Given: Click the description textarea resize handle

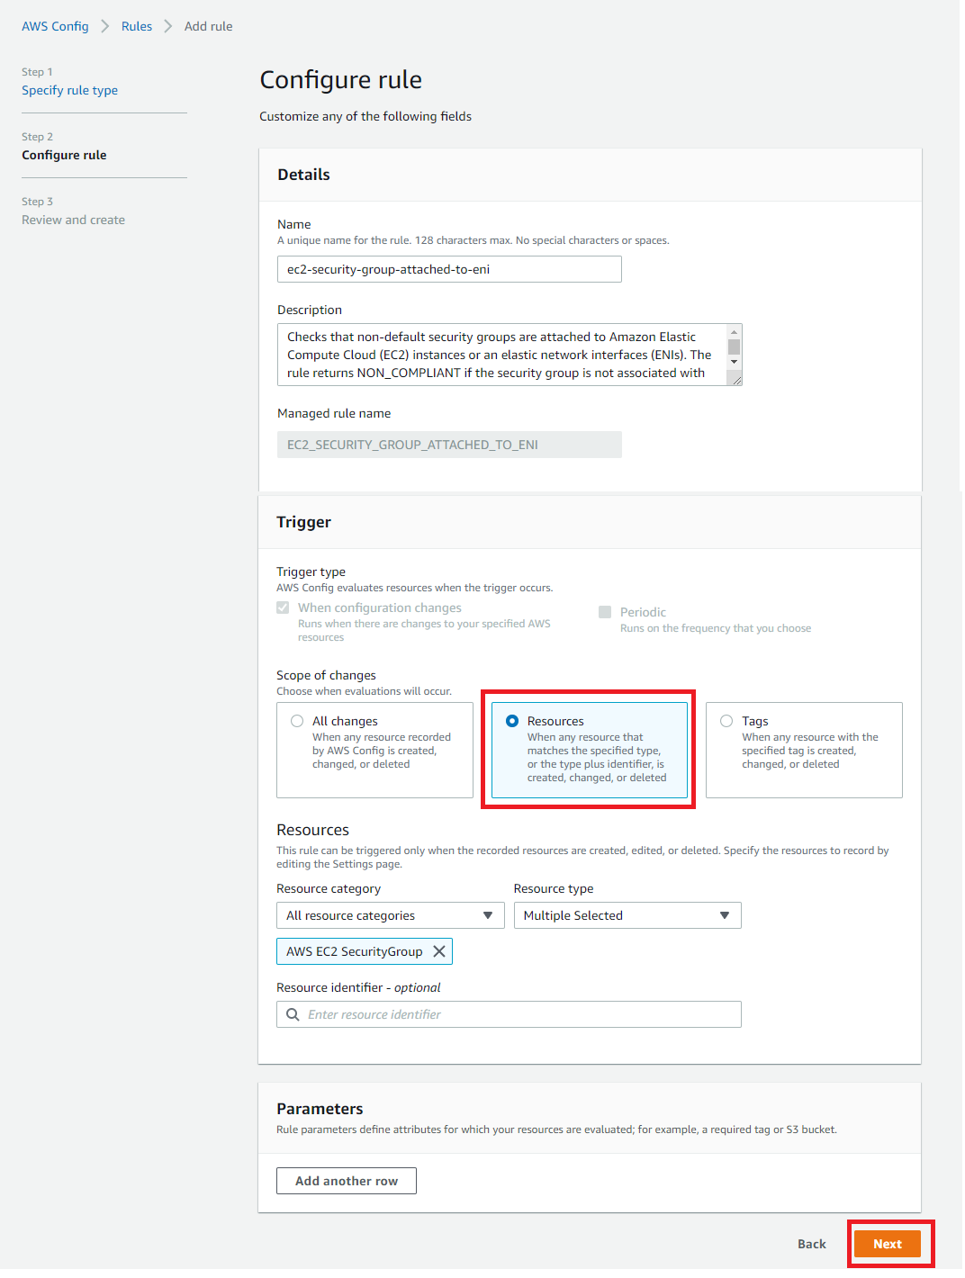Looking at the screenshot, I should tap(736, 380).
